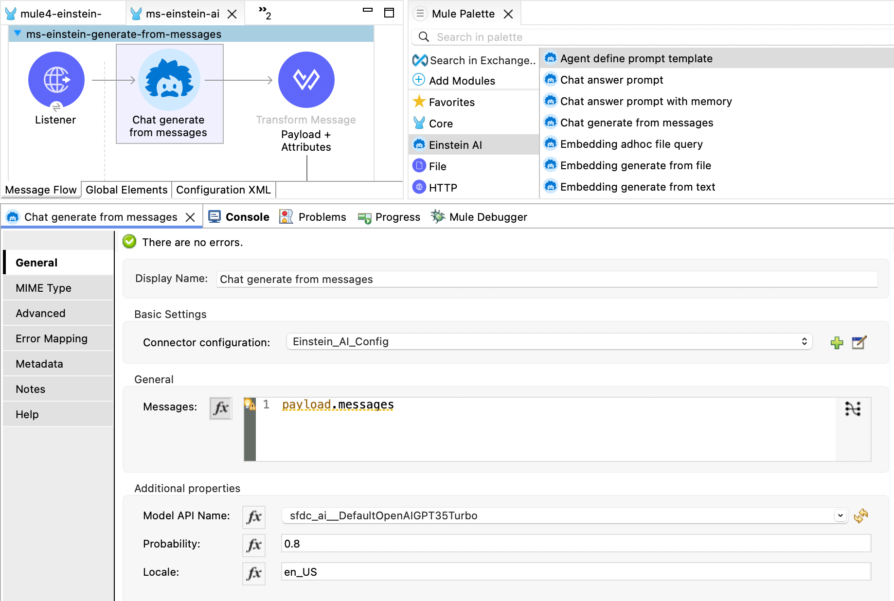Toggle expression mode for Locale
894x601 pixels.
coord(254,573)
